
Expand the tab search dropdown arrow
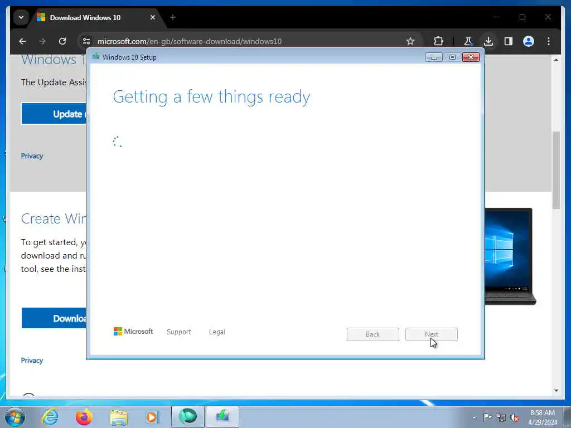point(21,17)
